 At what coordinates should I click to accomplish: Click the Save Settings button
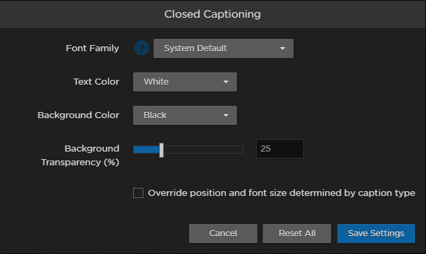pyautogui.click(x=376, y=234)
